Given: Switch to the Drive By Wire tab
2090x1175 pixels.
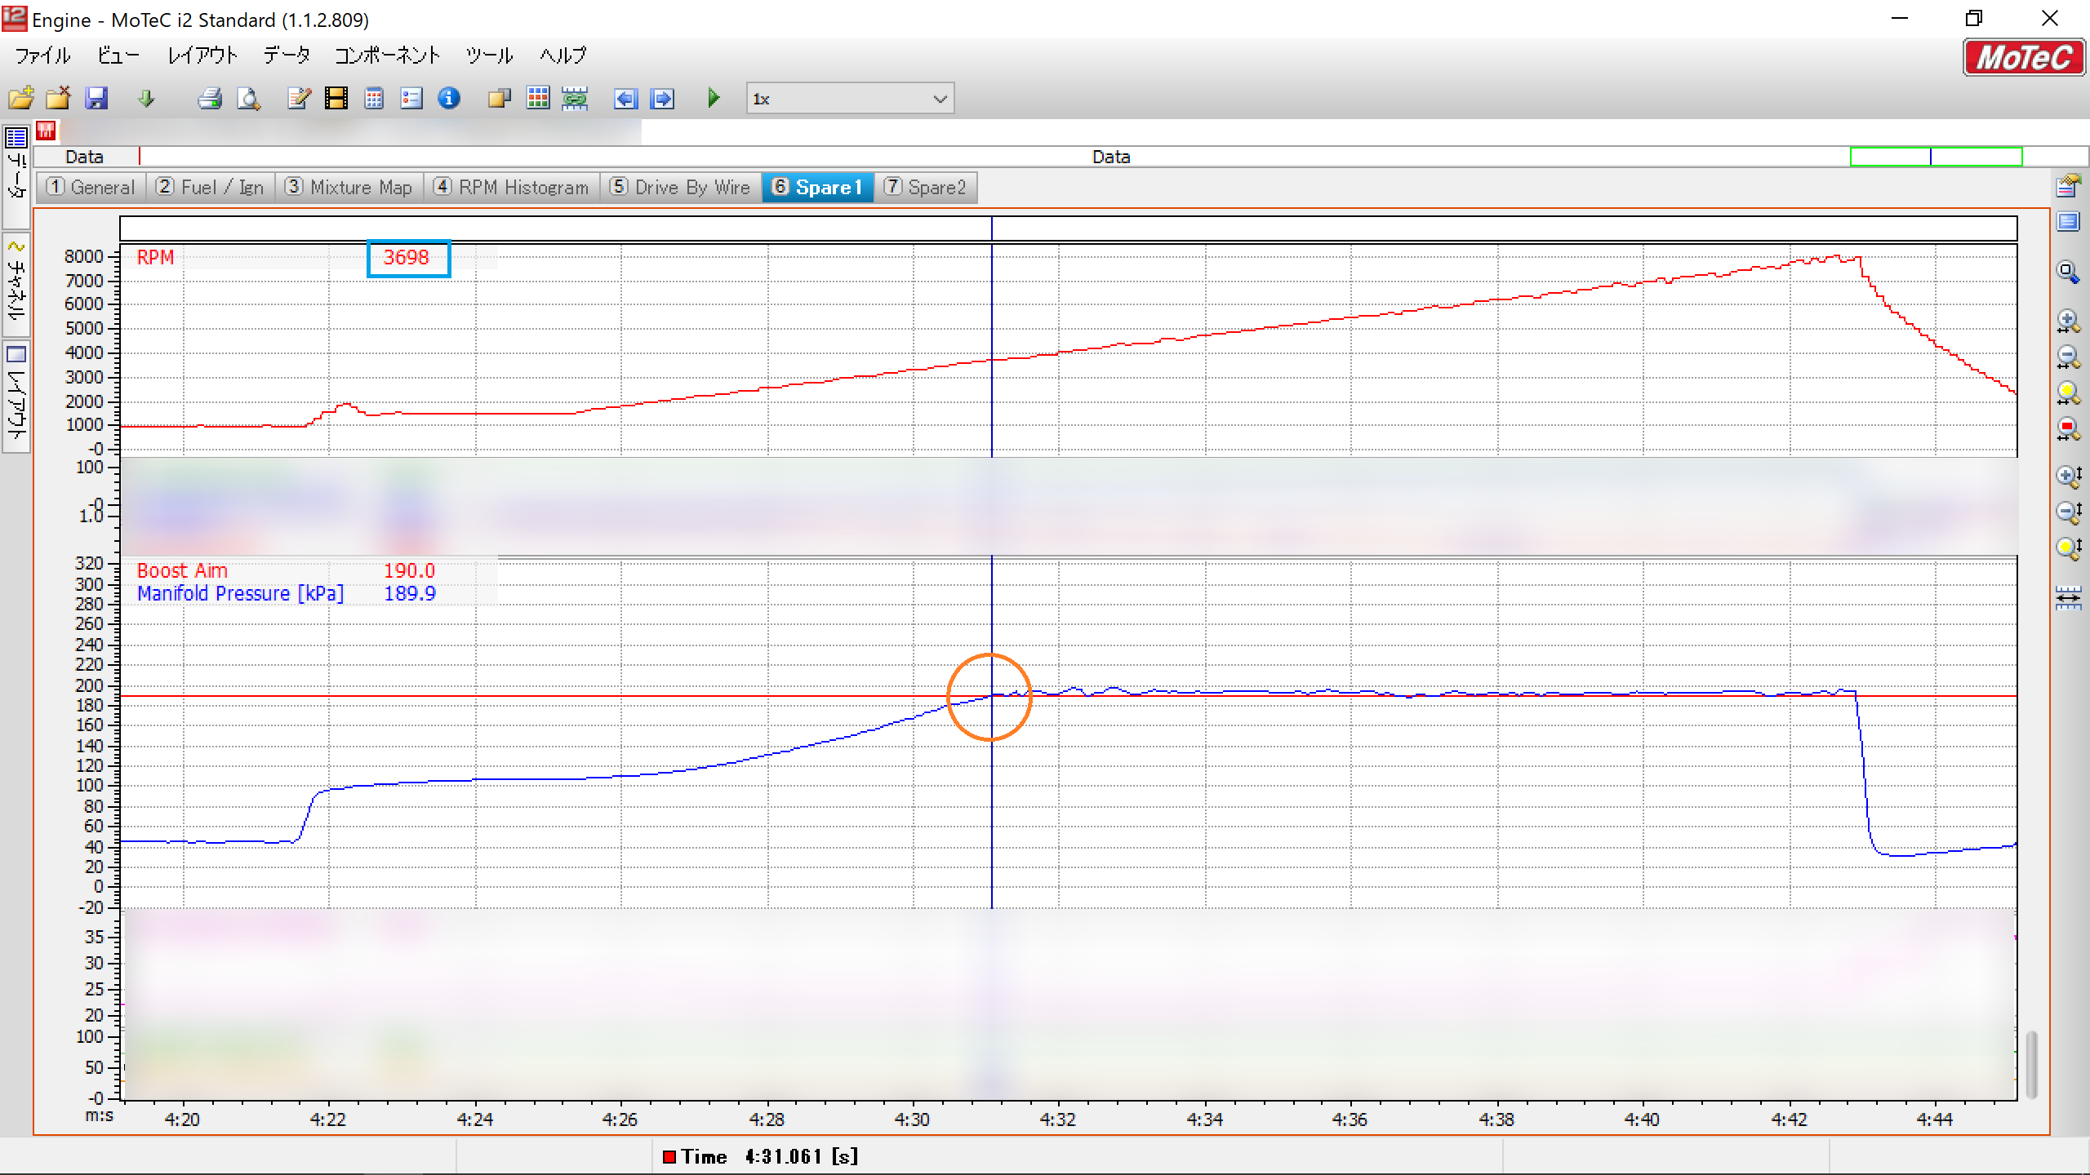Looking at the screenshot, I should point(680,188).
